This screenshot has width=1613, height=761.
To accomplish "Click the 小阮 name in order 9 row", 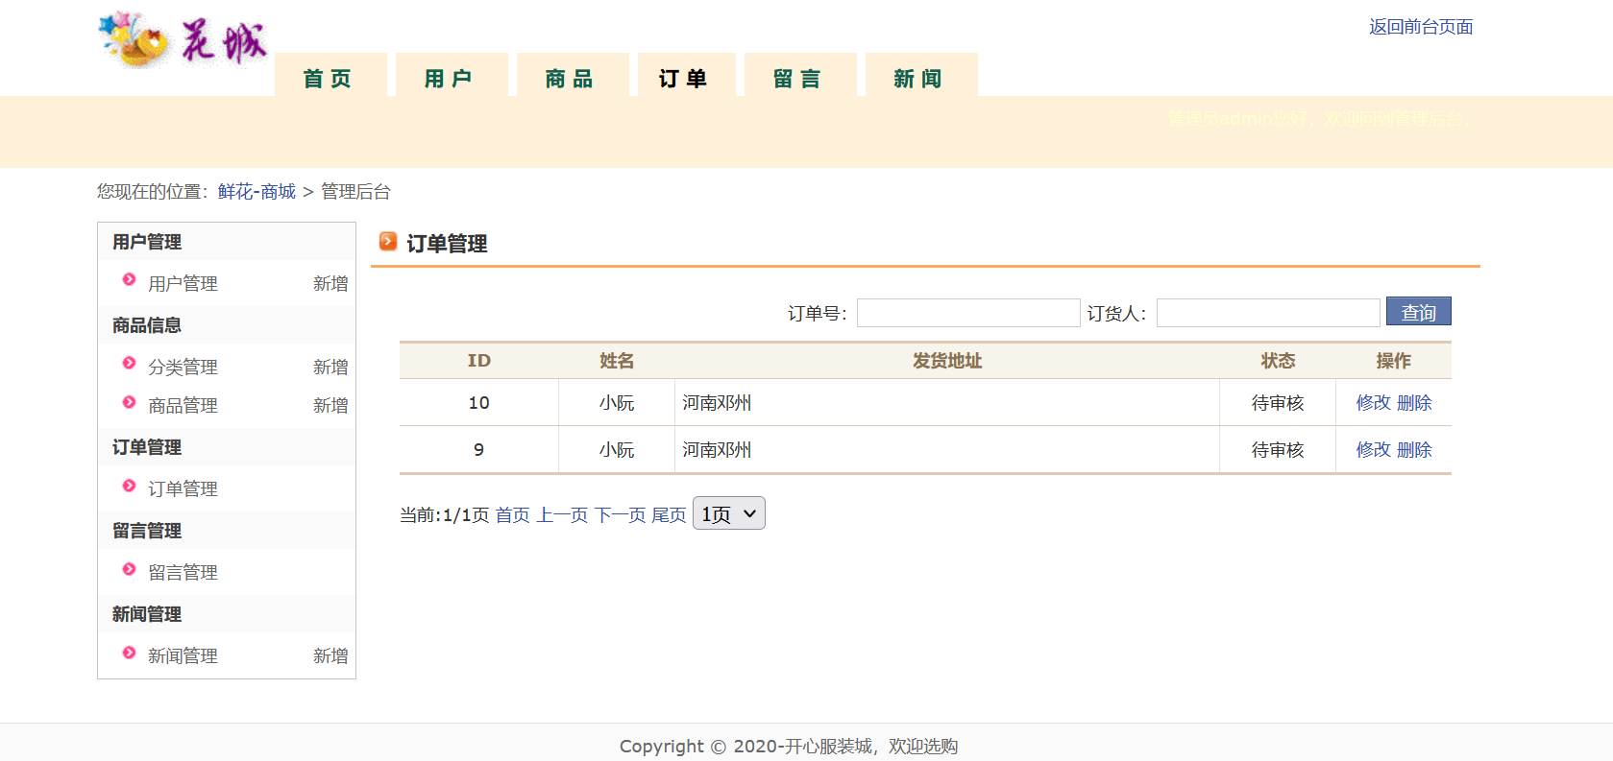I will [x=617, y=450].
